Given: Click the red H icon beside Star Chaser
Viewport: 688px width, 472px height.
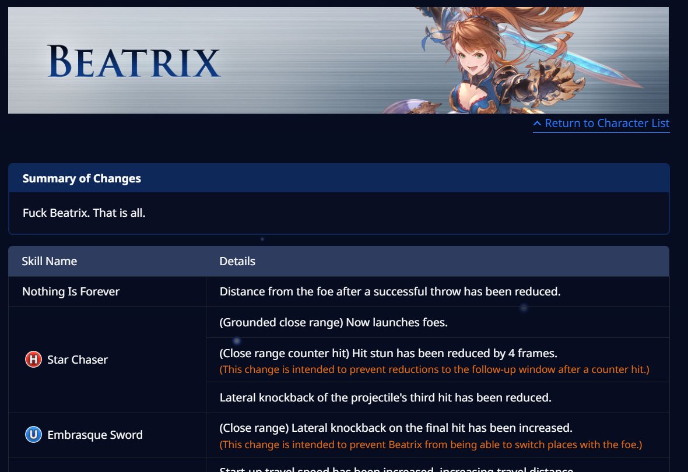Looking at the screenshot, I should pyautogui.click(x=33, y=360).
